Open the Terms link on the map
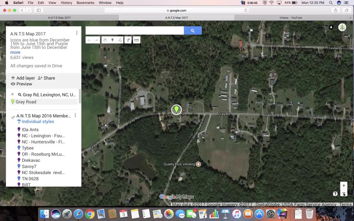Screen dimensions: 354x221 point(345,204)
